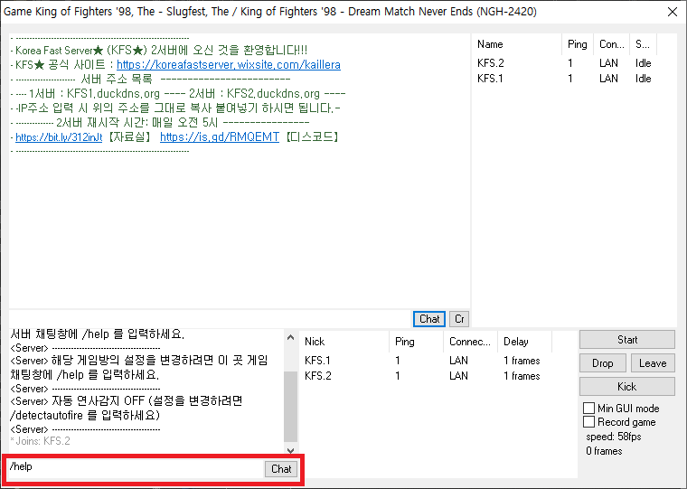Click the Delay column header
This screenshot has height=489, width=687.
click(525, 342)
